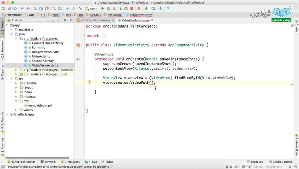The image size is (299, 169).
Task: Open the SDK Manager download icon
Action: 161,8
